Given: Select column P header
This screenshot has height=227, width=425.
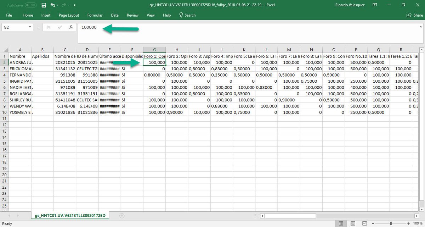Looking at the screenshot, I should 356,50.
